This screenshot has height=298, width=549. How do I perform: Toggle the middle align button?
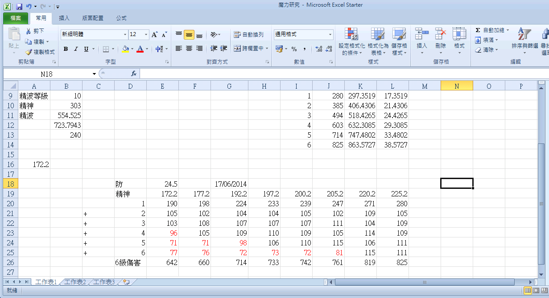point(189,34)
